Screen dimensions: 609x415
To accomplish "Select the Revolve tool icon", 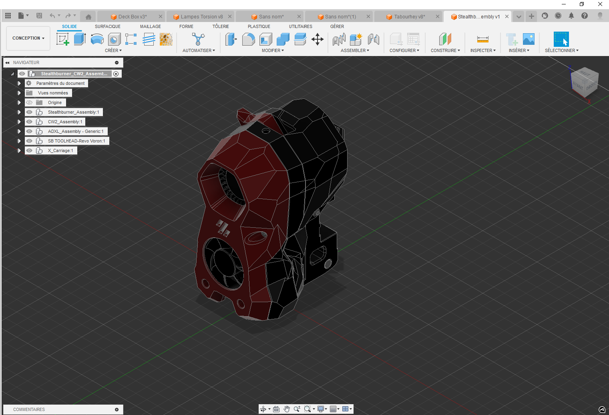I will 97,39.
